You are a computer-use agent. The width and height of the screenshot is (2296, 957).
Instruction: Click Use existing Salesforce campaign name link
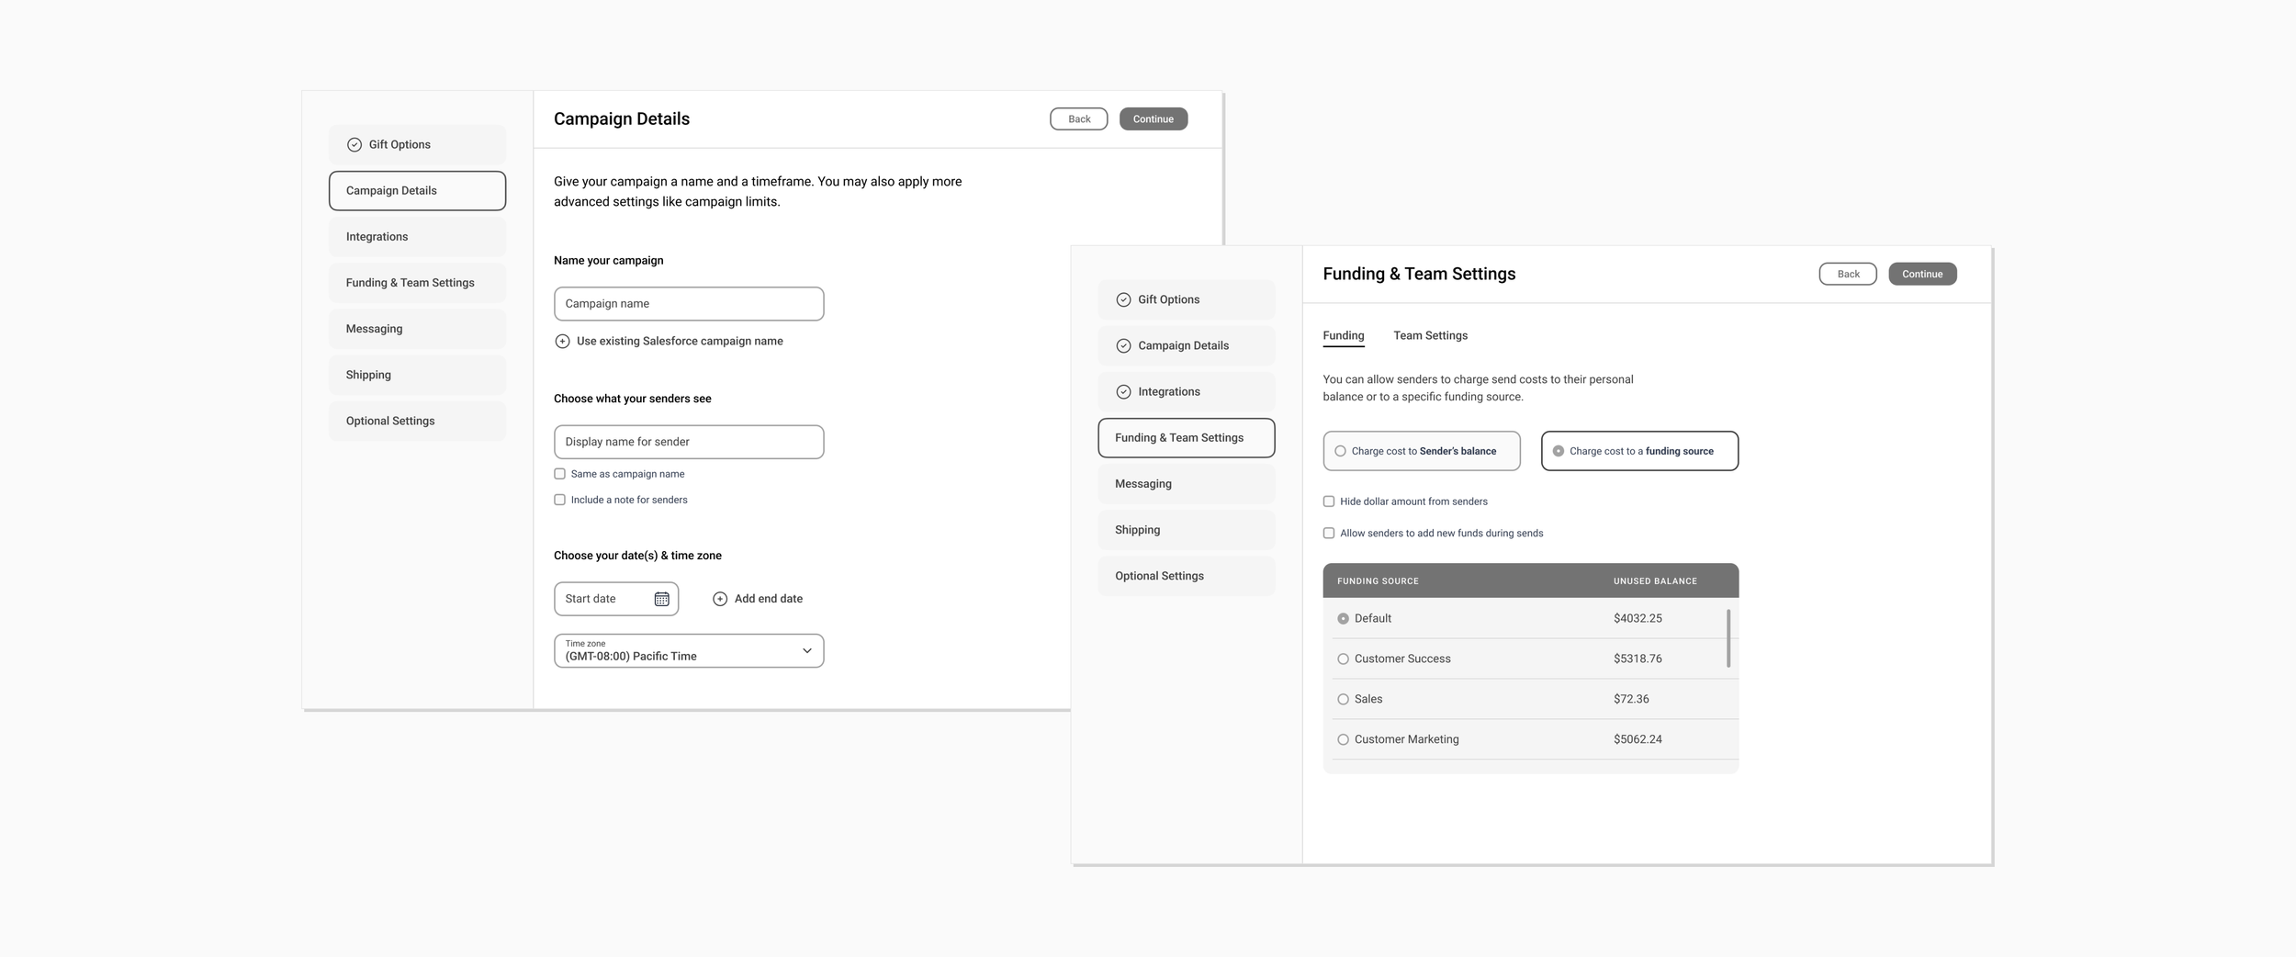point(680,341)
